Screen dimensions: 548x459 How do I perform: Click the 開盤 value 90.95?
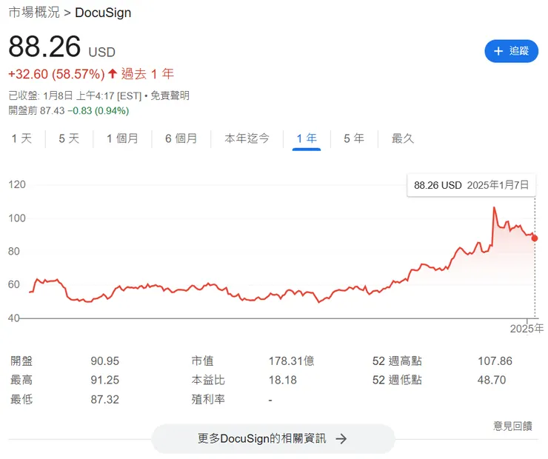click(105, 361)
